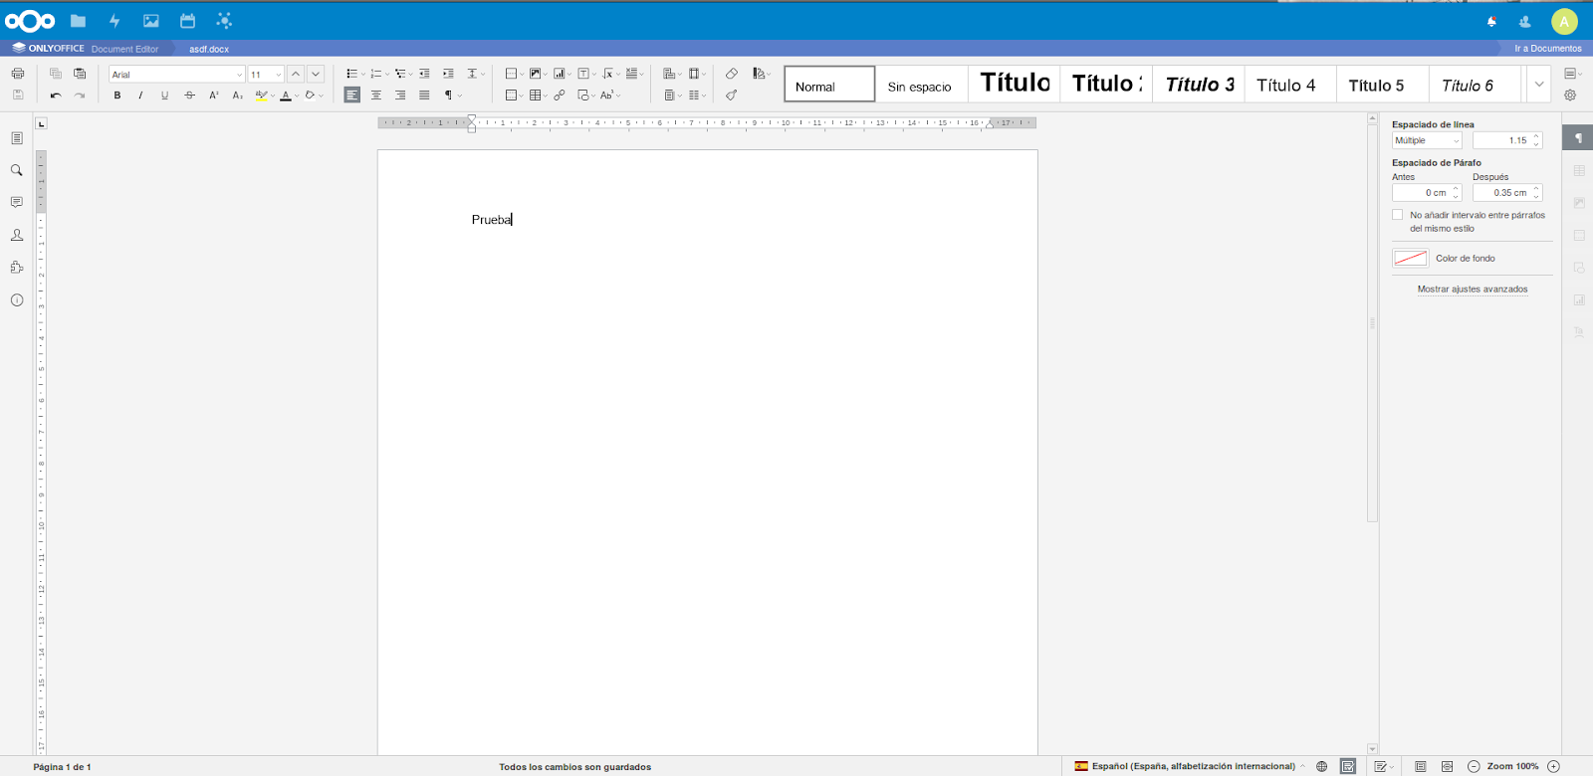Apply a numbered list

pyautogui.click(x=375, y=74)
